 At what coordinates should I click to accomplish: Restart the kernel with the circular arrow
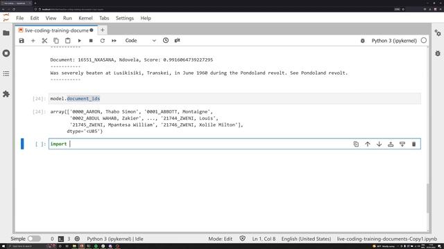tap(103, 41)
